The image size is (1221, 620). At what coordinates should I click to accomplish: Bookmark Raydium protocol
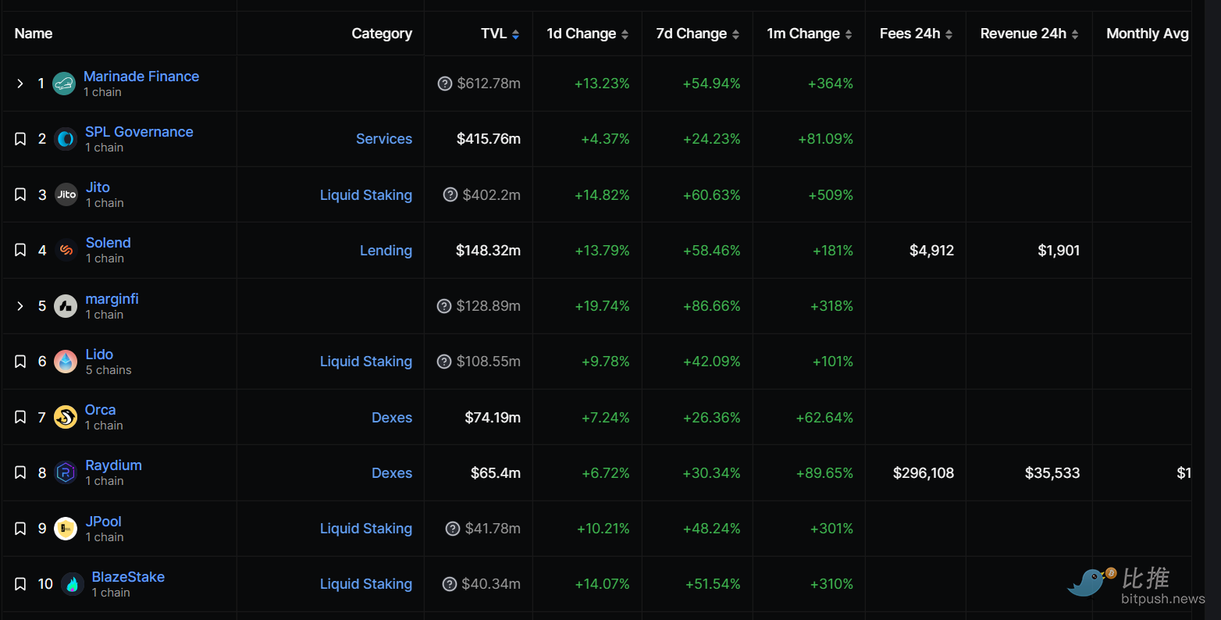pos(20,472)
